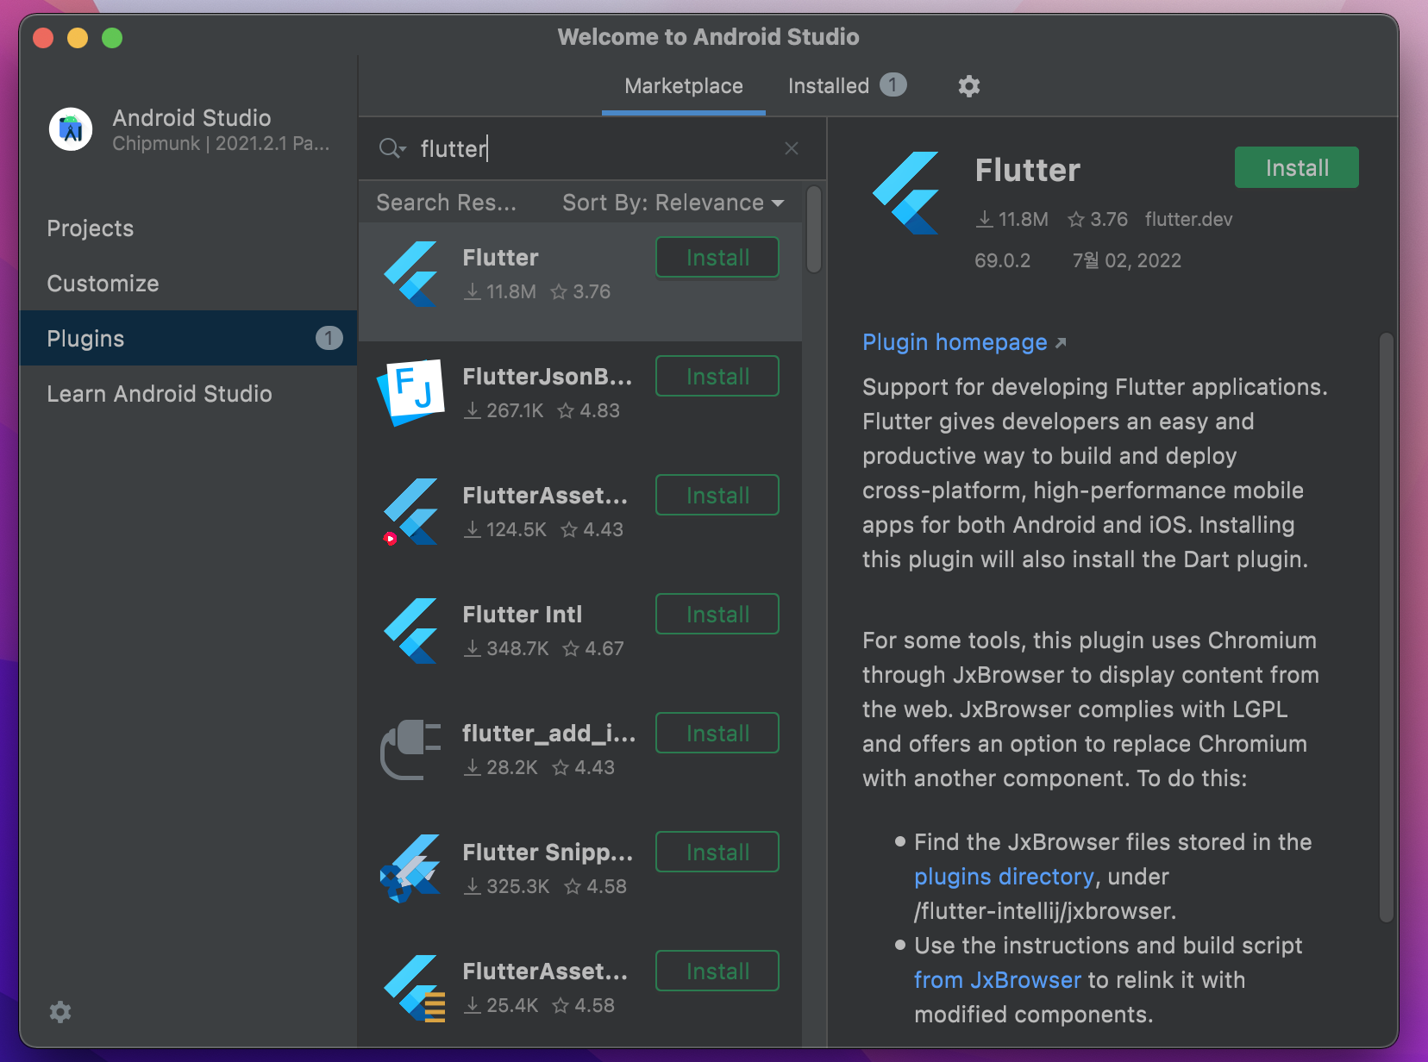
Task: Open the plugins directory link
Action: pos(1004,877)
